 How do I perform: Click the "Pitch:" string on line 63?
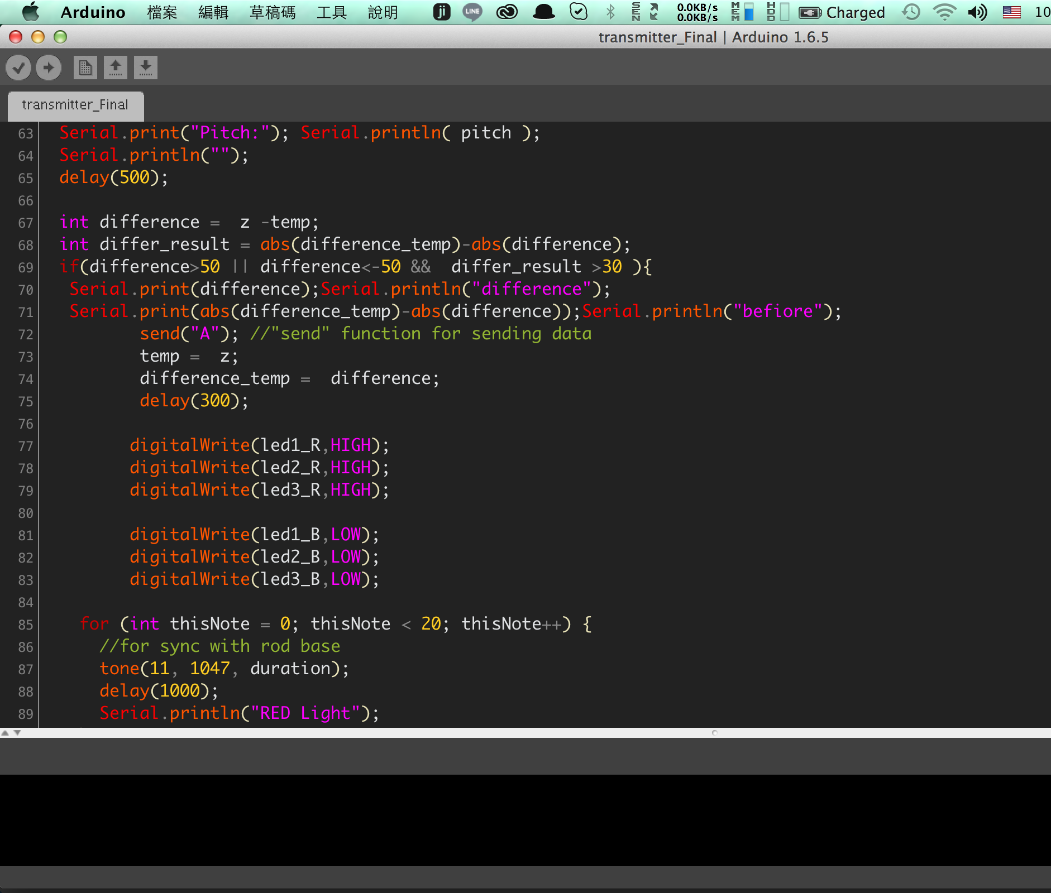click(x=230, y=133)
